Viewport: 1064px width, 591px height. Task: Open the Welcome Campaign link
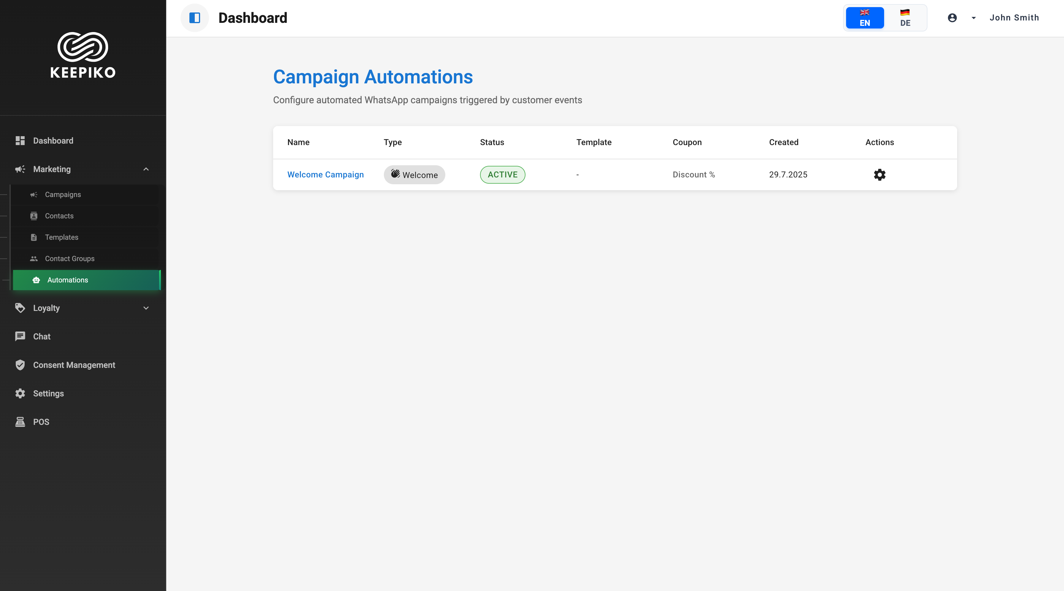point(325,174)
